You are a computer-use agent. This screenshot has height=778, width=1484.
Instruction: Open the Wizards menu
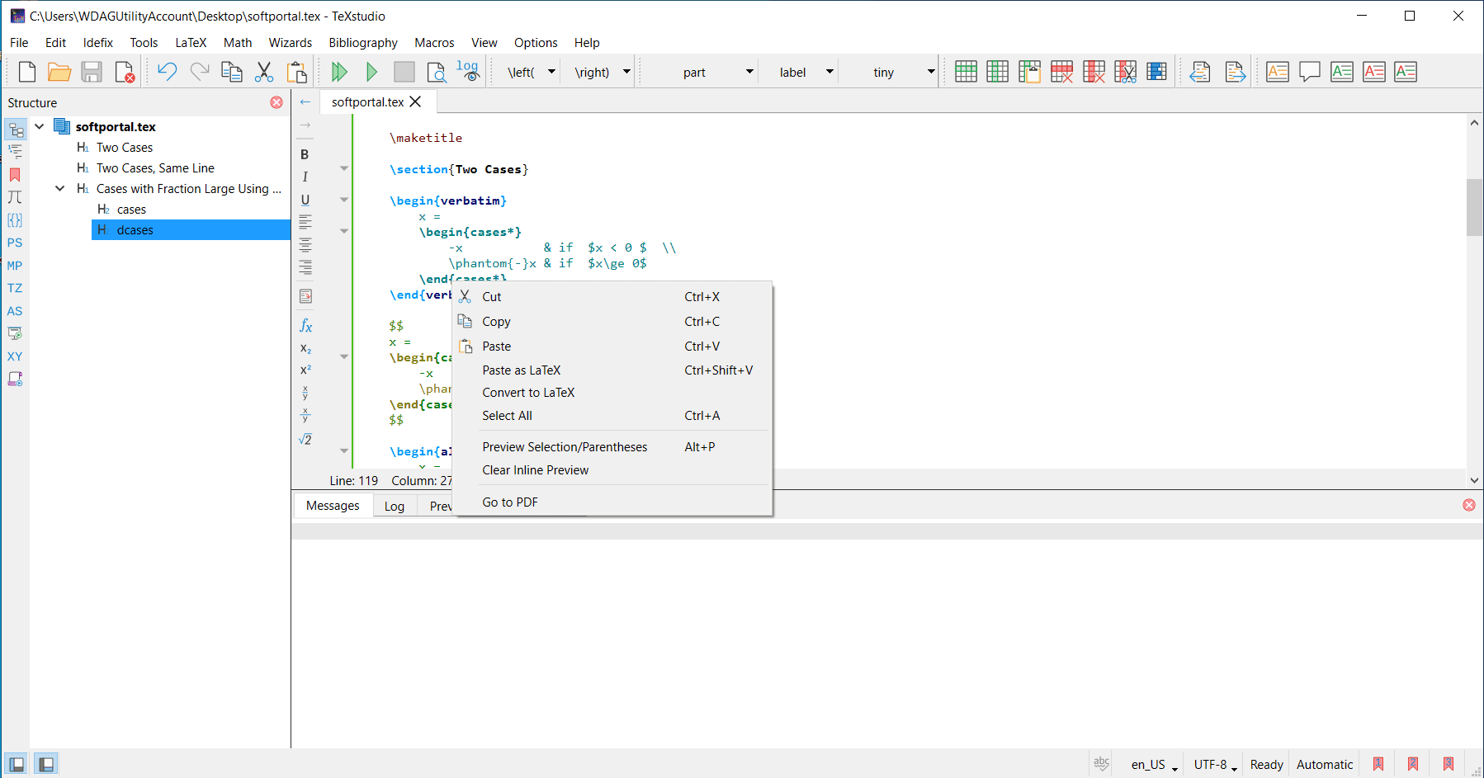tap(290, 43)
